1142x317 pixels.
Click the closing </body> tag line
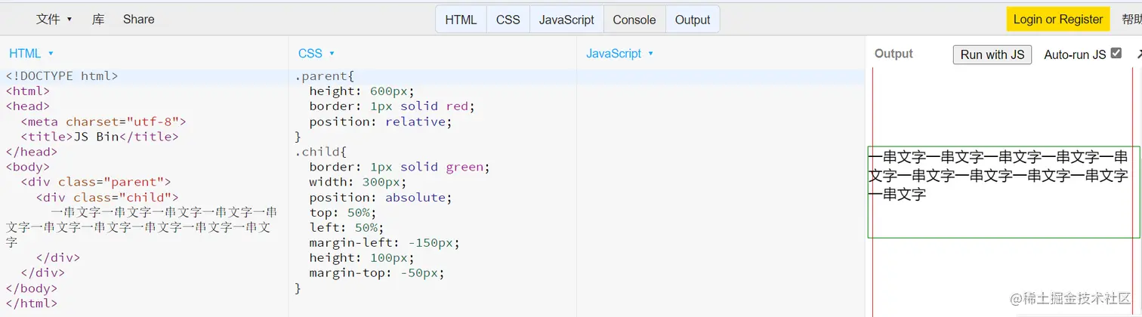coord(32,288)
